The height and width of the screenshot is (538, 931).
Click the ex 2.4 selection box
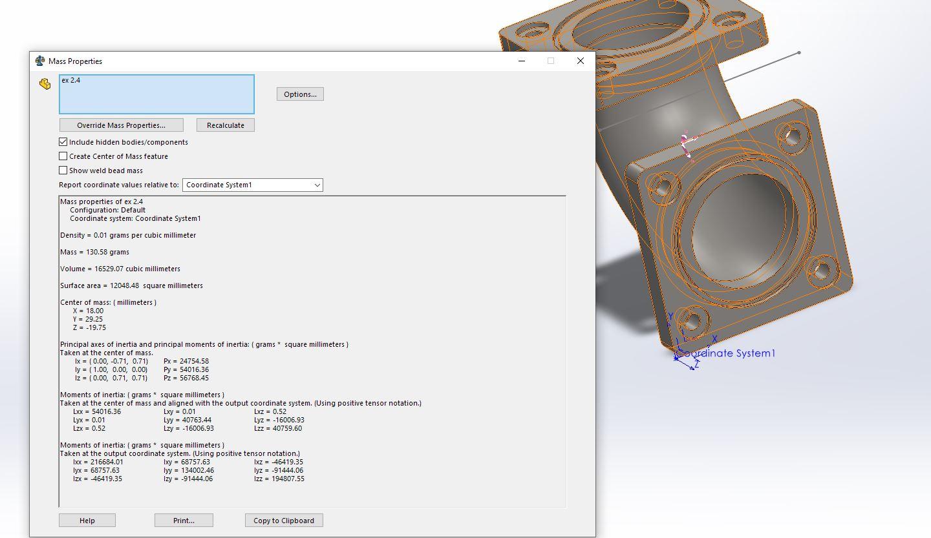coord(157,94)
